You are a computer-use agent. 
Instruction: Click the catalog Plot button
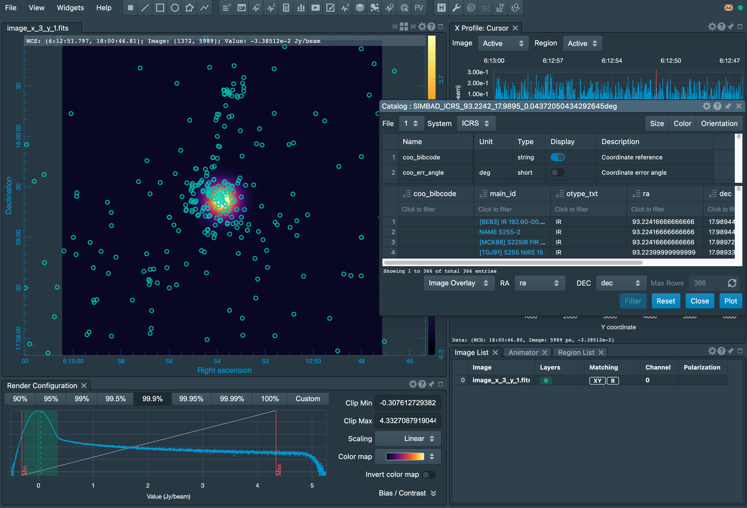[730, 301]
